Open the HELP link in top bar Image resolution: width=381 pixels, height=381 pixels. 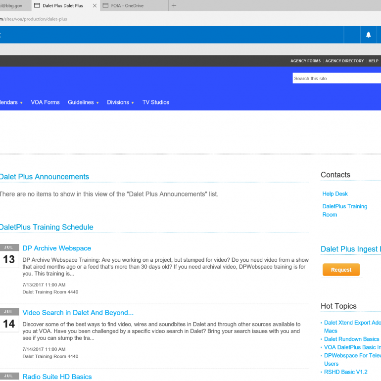click(373, 61)
